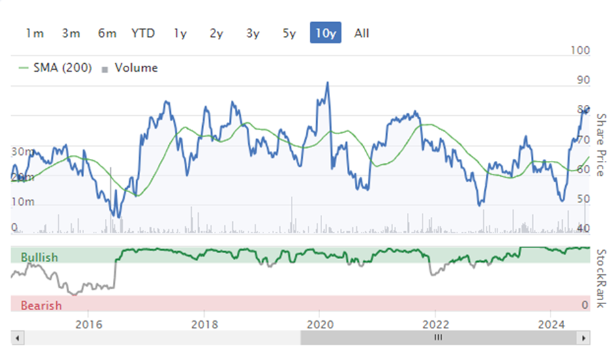Choose the 5y time range
This screenshot has width=613, height=351.
click(x=289, y=33)
